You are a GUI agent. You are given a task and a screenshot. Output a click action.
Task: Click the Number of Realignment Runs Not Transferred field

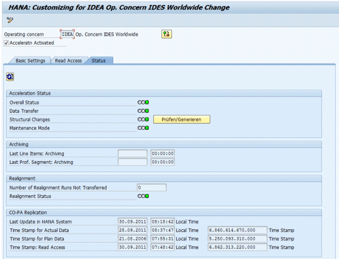click(x=151, y=188)
